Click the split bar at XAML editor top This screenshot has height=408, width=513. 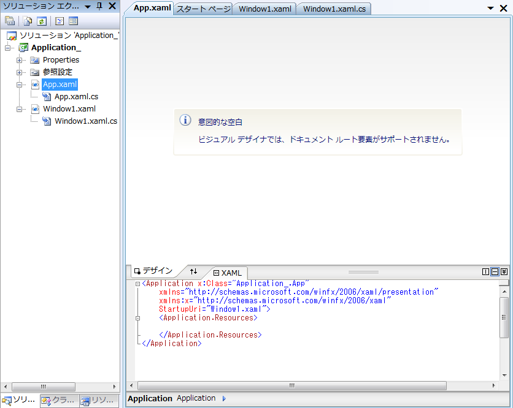[504, 282]
